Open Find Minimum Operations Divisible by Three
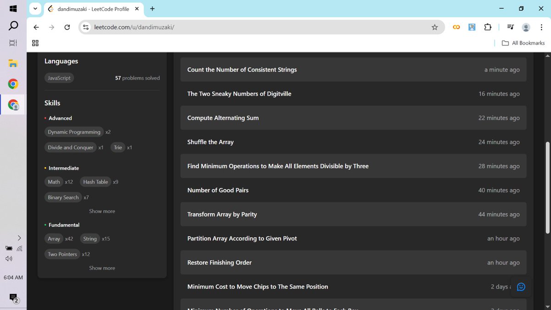This screenshot has height=310, width=551. tap(353, 166)
